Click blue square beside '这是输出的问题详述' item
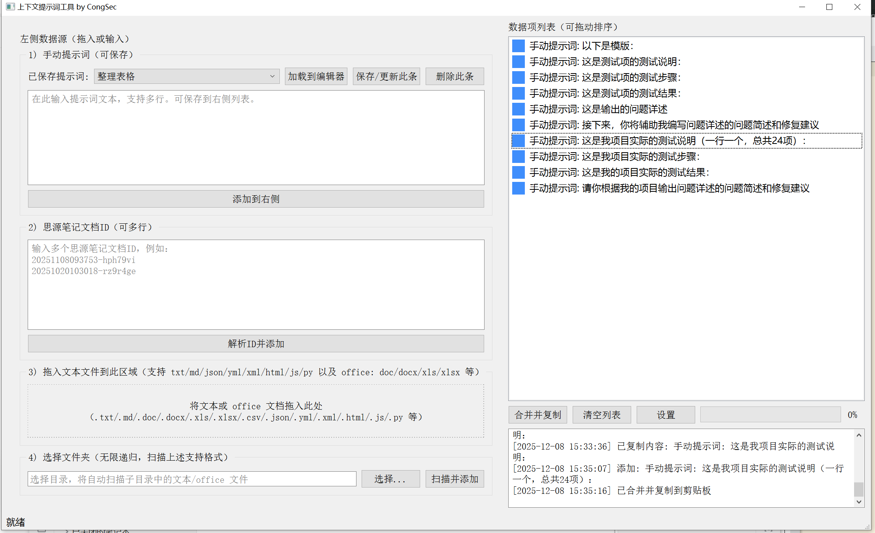Image resolution: width=875 pixels, height=533 pixels. click(x=518, y=109)
